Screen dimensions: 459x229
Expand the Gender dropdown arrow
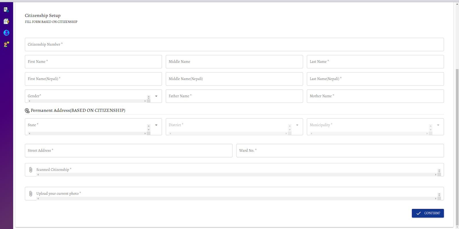point(156,96)
